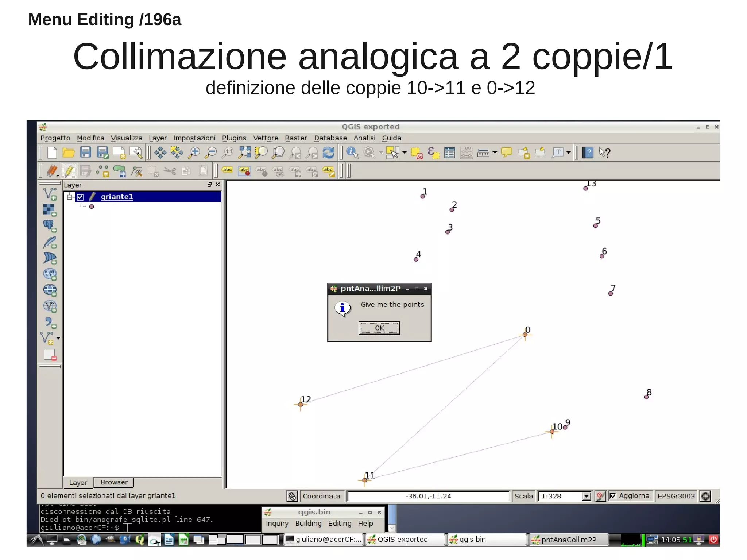Switch to the Layer tab
This screenshot has height=560, width=747.
(78, 483)
